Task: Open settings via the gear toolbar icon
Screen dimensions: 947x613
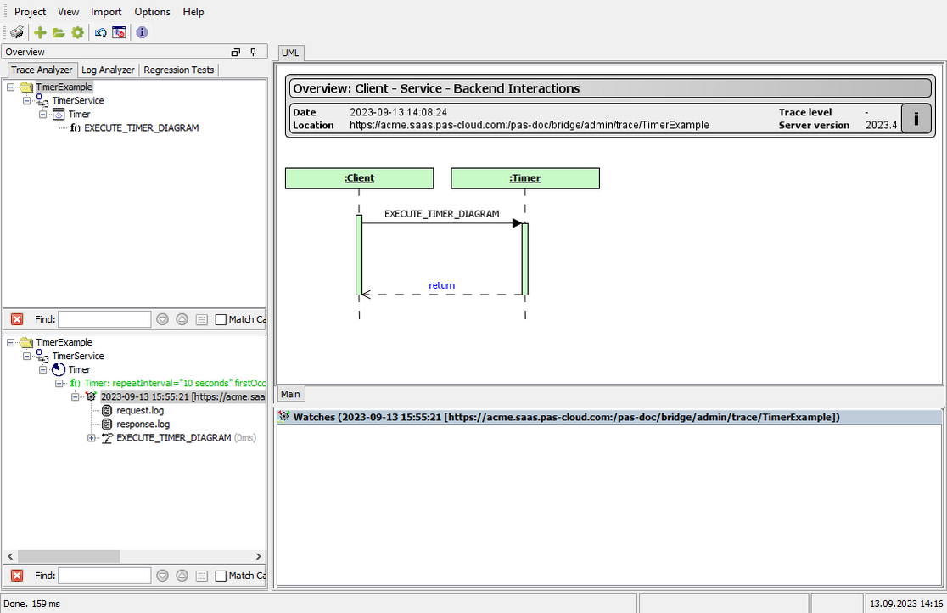Action: pyautogui.click(x=77, y=32)
